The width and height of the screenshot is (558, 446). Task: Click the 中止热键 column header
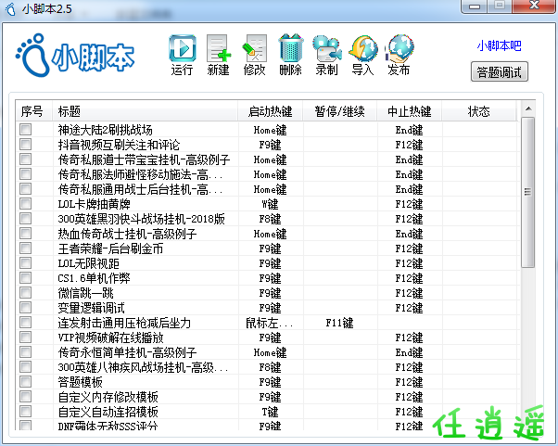tap(410, 111)
